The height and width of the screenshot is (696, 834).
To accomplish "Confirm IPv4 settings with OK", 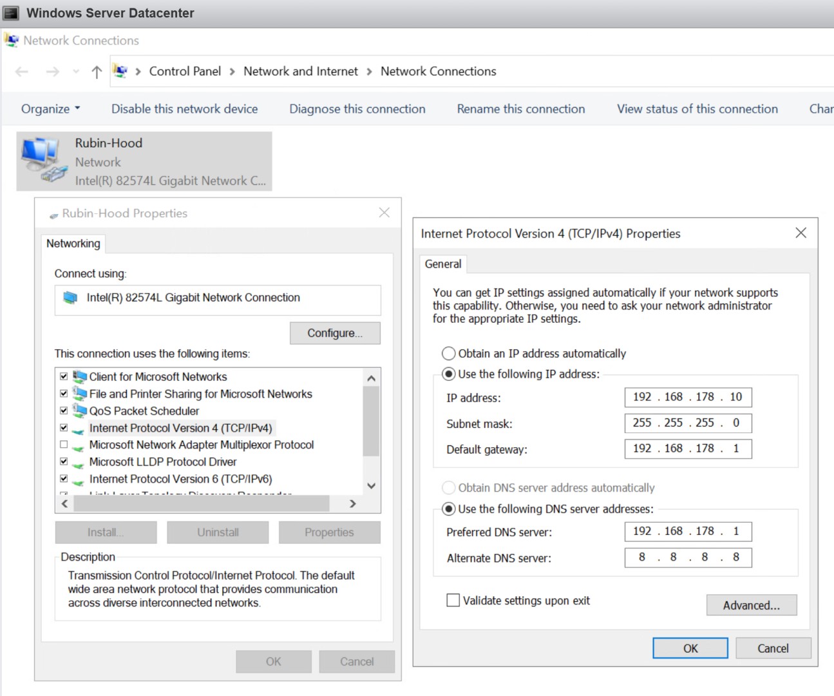I will [x=690, y=648].
